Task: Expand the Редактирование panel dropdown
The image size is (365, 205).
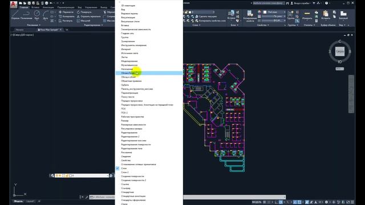Action: pos(93,25)
